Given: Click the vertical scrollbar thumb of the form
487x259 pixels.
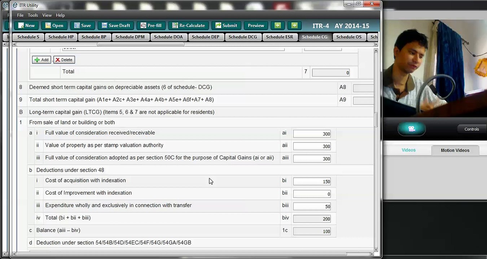Looking at the screenshot, I should (376, 120).
